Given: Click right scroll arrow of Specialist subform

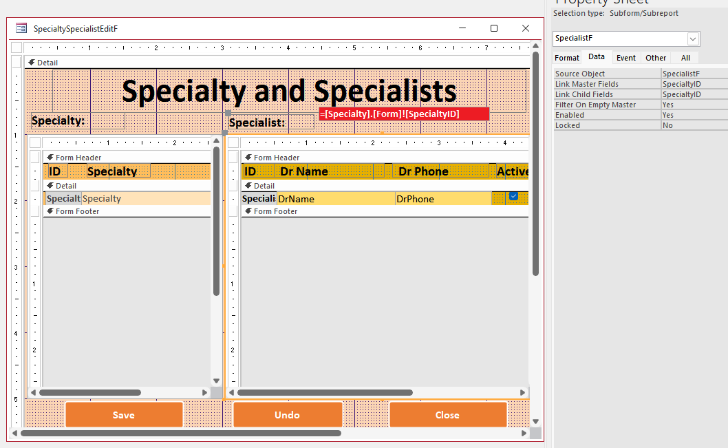Looking at the screenshot, I should pyautogui.click(x=522, y=392).
